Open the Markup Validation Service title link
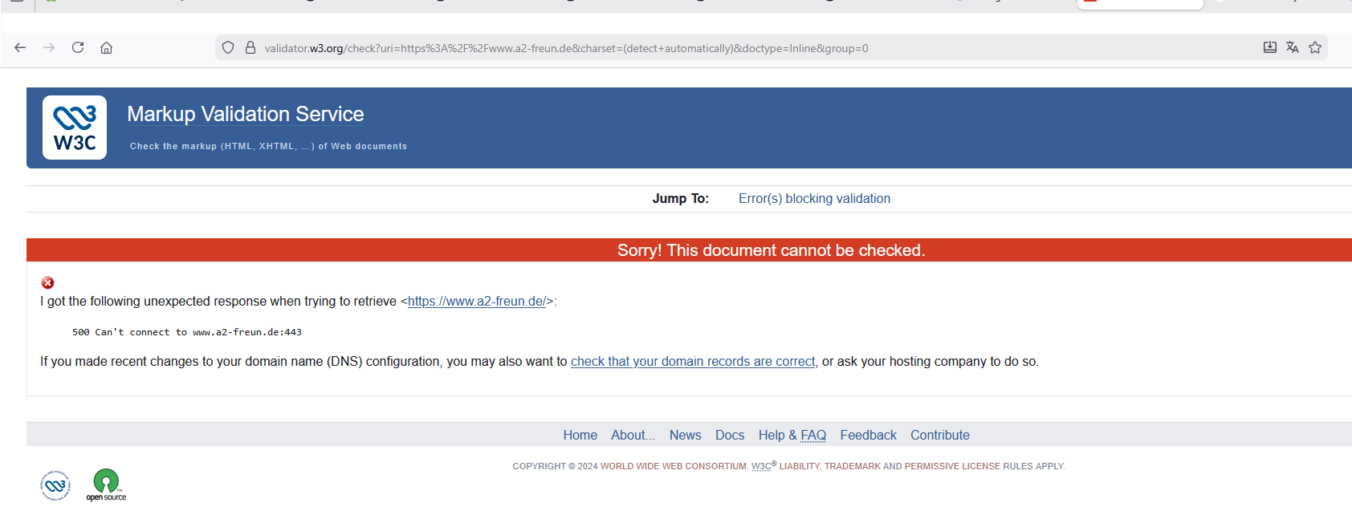The width and height of the screenshot is (1352, 523). [245, 114]
